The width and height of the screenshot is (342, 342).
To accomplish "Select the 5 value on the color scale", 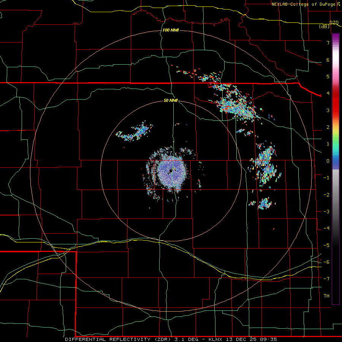I will (328, 76).
